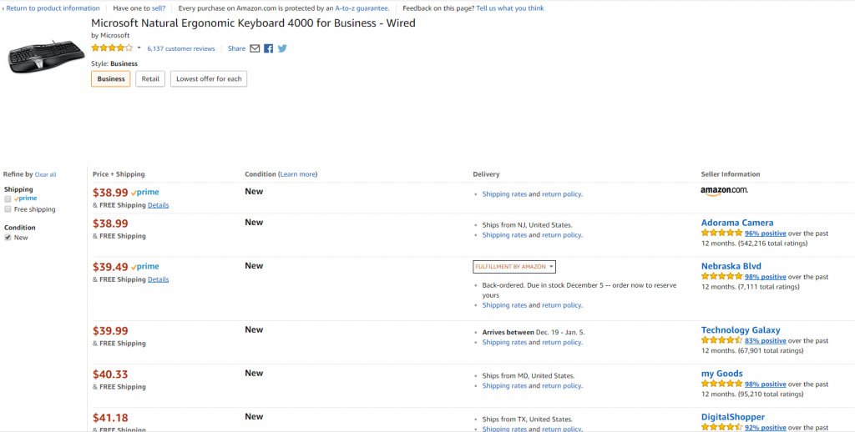Click the $41.18 price
The width and height of the screenshot is (855, 432).
(111, 418)
